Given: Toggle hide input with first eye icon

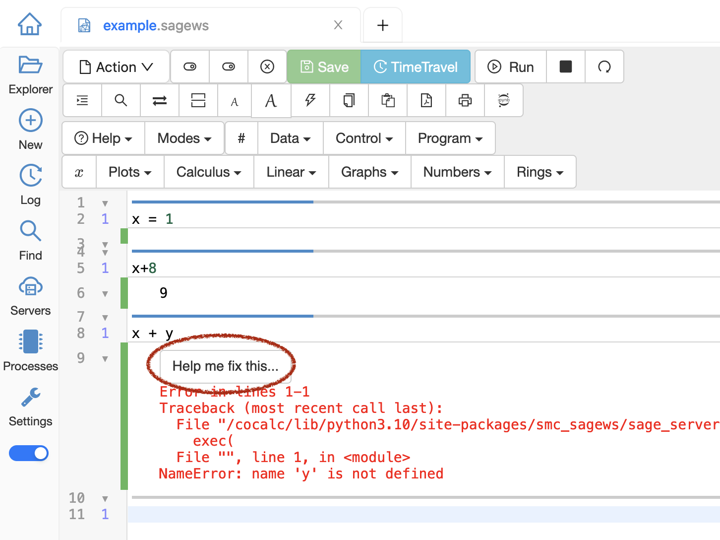Looking at the screenshot, I should point(190,67).
